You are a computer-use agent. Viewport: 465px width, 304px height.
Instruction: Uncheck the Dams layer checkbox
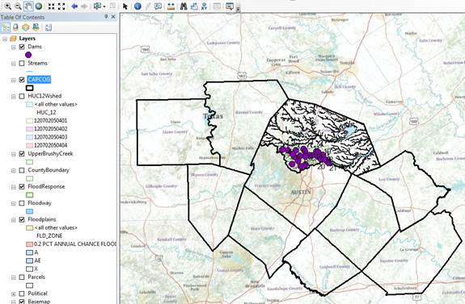pos(22,47)
